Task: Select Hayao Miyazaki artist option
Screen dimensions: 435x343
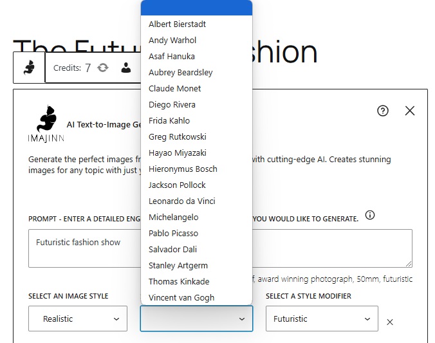Action: click(178, 153)
